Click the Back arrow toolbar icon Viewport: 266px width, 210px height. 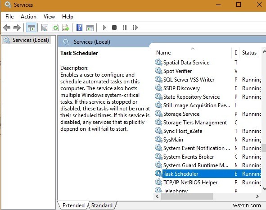coord(7,27)
